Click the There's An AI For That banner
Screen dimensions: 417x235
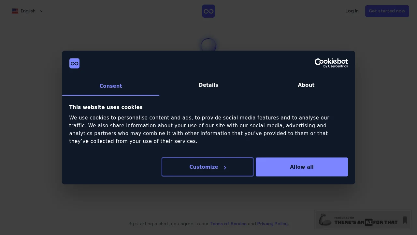[363, 220]
